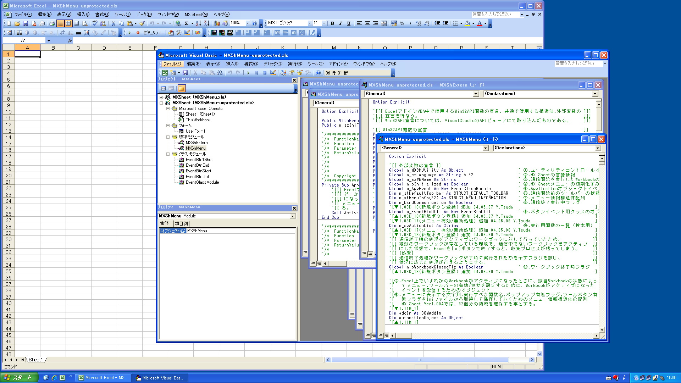
Task: Open the (General) object dropdown in the MXShMenu code window
Action: pos(486,148)
